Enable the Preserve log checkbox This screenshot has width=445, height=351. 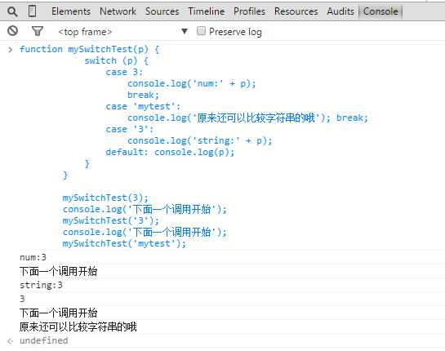tap(201, 31)
